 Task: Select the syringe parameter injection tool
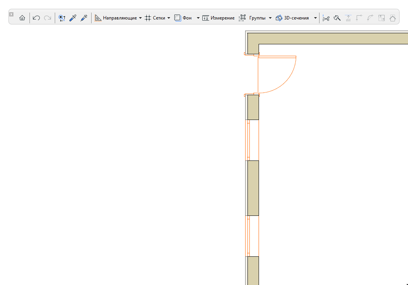(84, 18)
